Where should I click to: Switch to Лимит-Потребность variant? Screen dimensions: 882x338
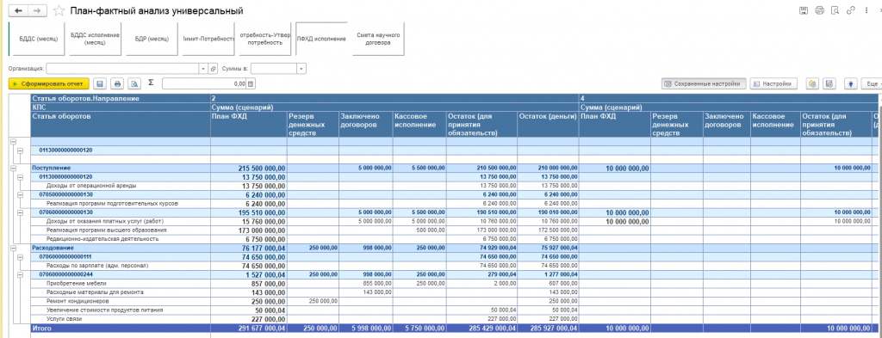pyautogui.click(x=208, y=39)
